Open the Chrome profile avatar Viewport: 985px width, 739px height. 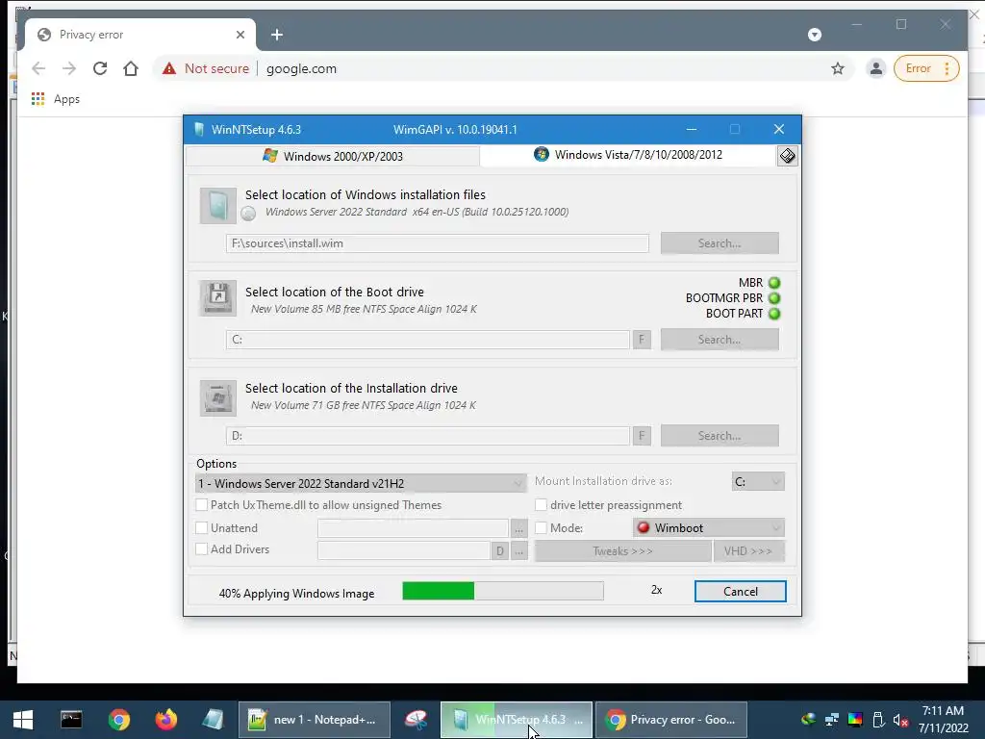coord(875,68)
